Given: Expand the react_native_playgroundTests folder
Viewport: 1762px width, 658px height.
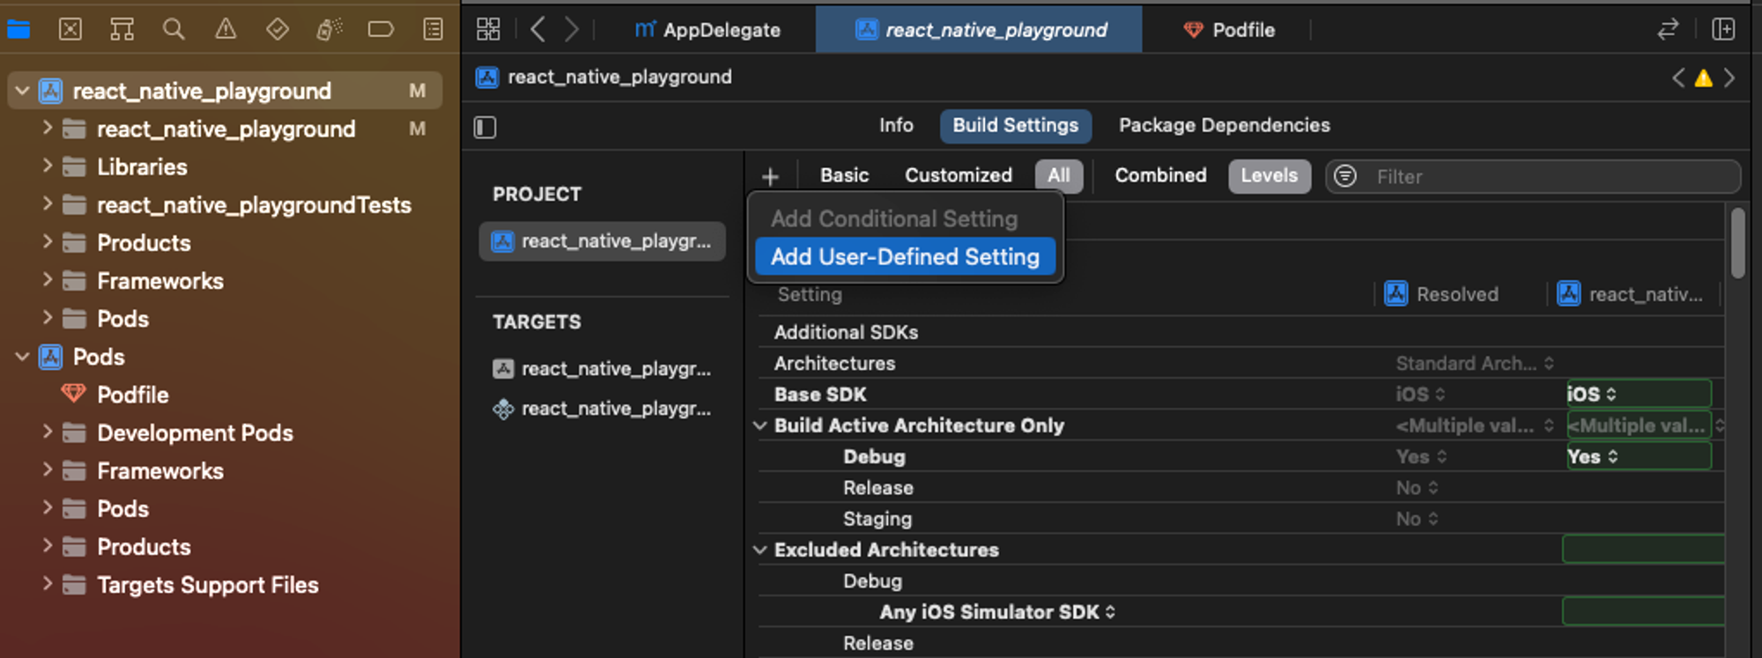Looking at the screenshot, I should pyautogui.click(x=48, y=204).
